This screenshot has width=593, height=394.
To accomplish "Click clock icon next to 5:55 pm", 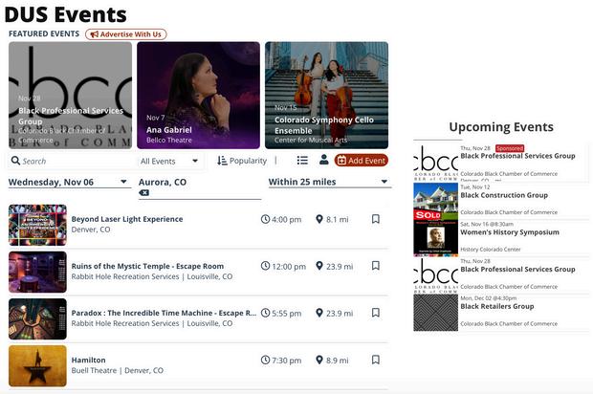I will 265,313.
